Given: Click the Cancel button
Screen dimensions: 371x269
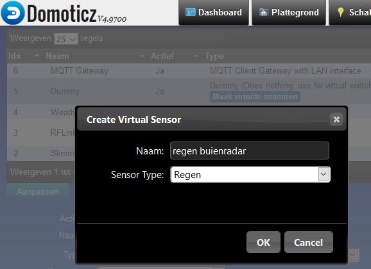Looking at the screenshot, I should click(309, 242).
